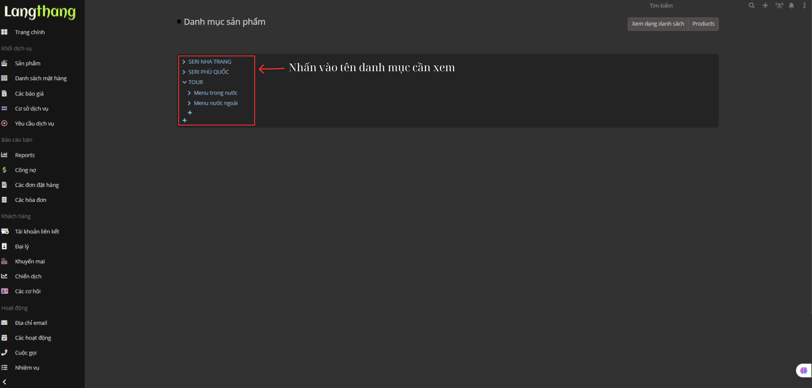Select Menu nước ngoài in the tree

point(216,103)
